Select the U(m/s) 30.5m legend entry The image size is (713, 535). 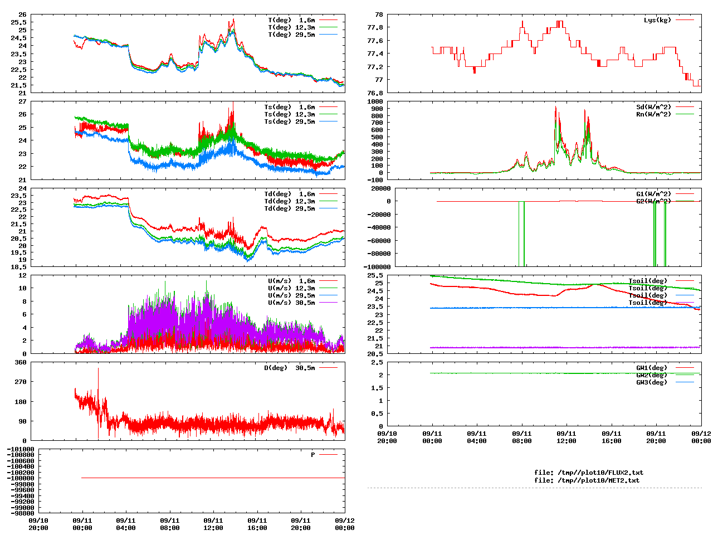tap(291, 303)
